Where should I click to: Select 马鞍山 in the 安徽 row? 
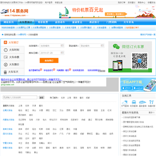28,153
